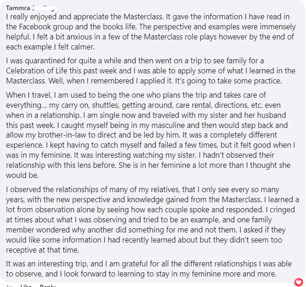Click the paragraph starting "It was an interesting trip"
306x287 pixels.
149,269
